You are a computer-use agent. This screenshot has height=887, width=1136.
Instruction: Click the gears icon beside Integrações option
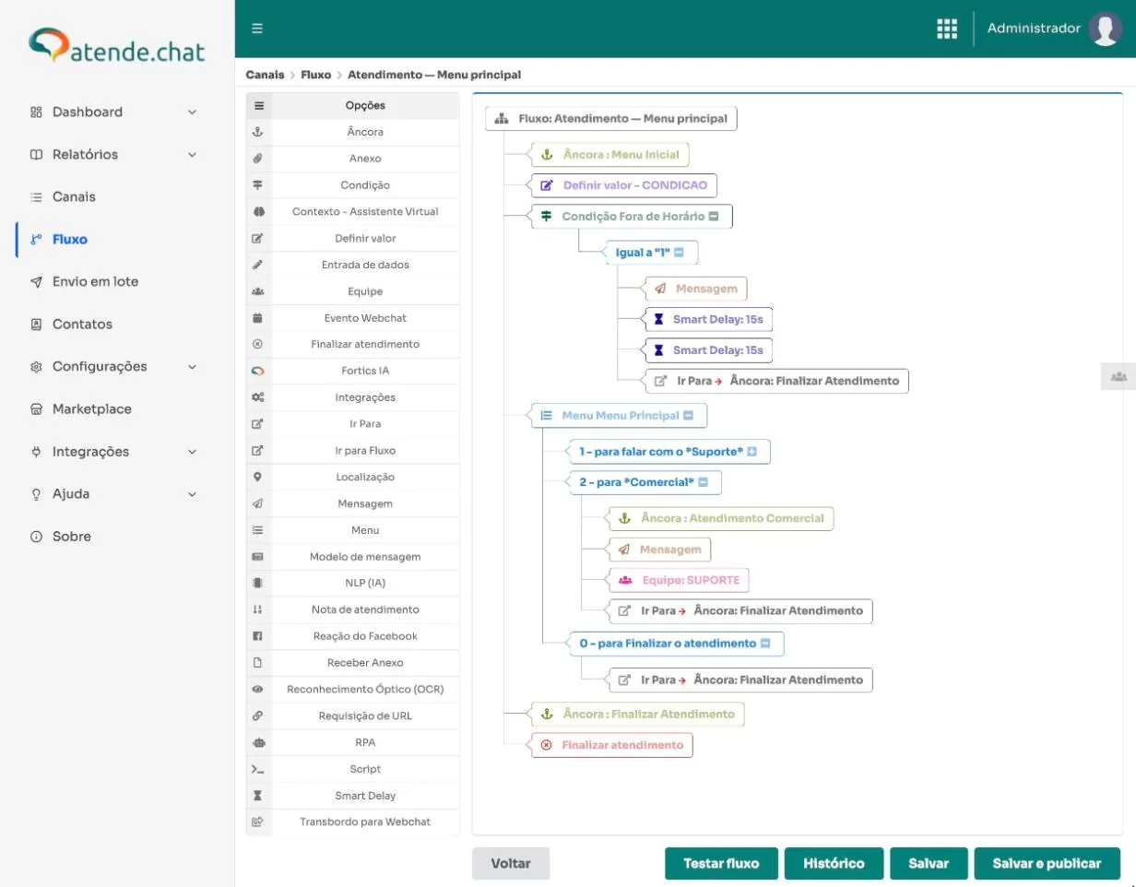click(258, 397)
